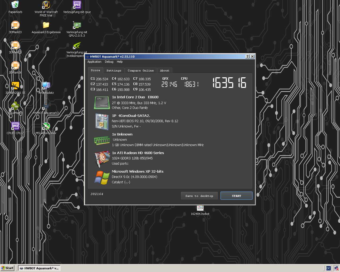This screenshot has width=340, height=272.
Task: Click the '1 GB Unknown DIMM rated' line
Action: (158, 145)
